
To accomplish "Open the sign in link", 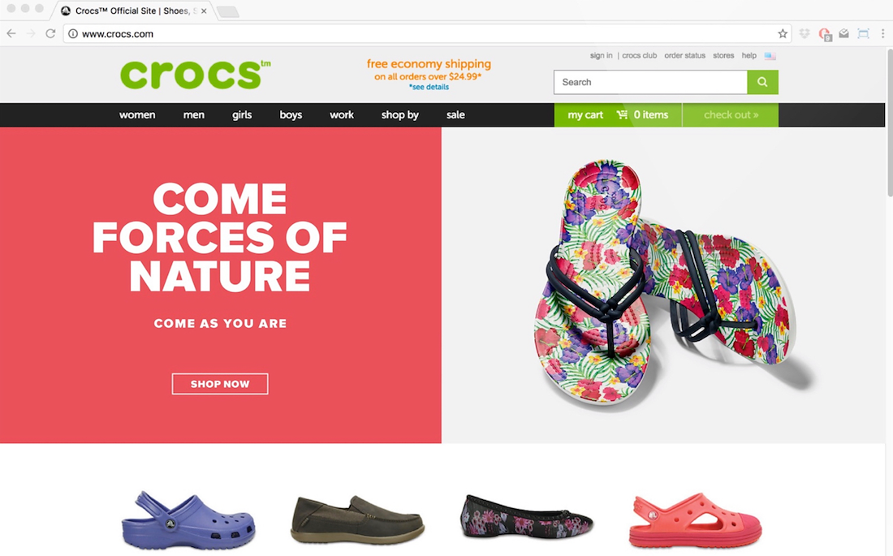I will click(x=601, y=55).
